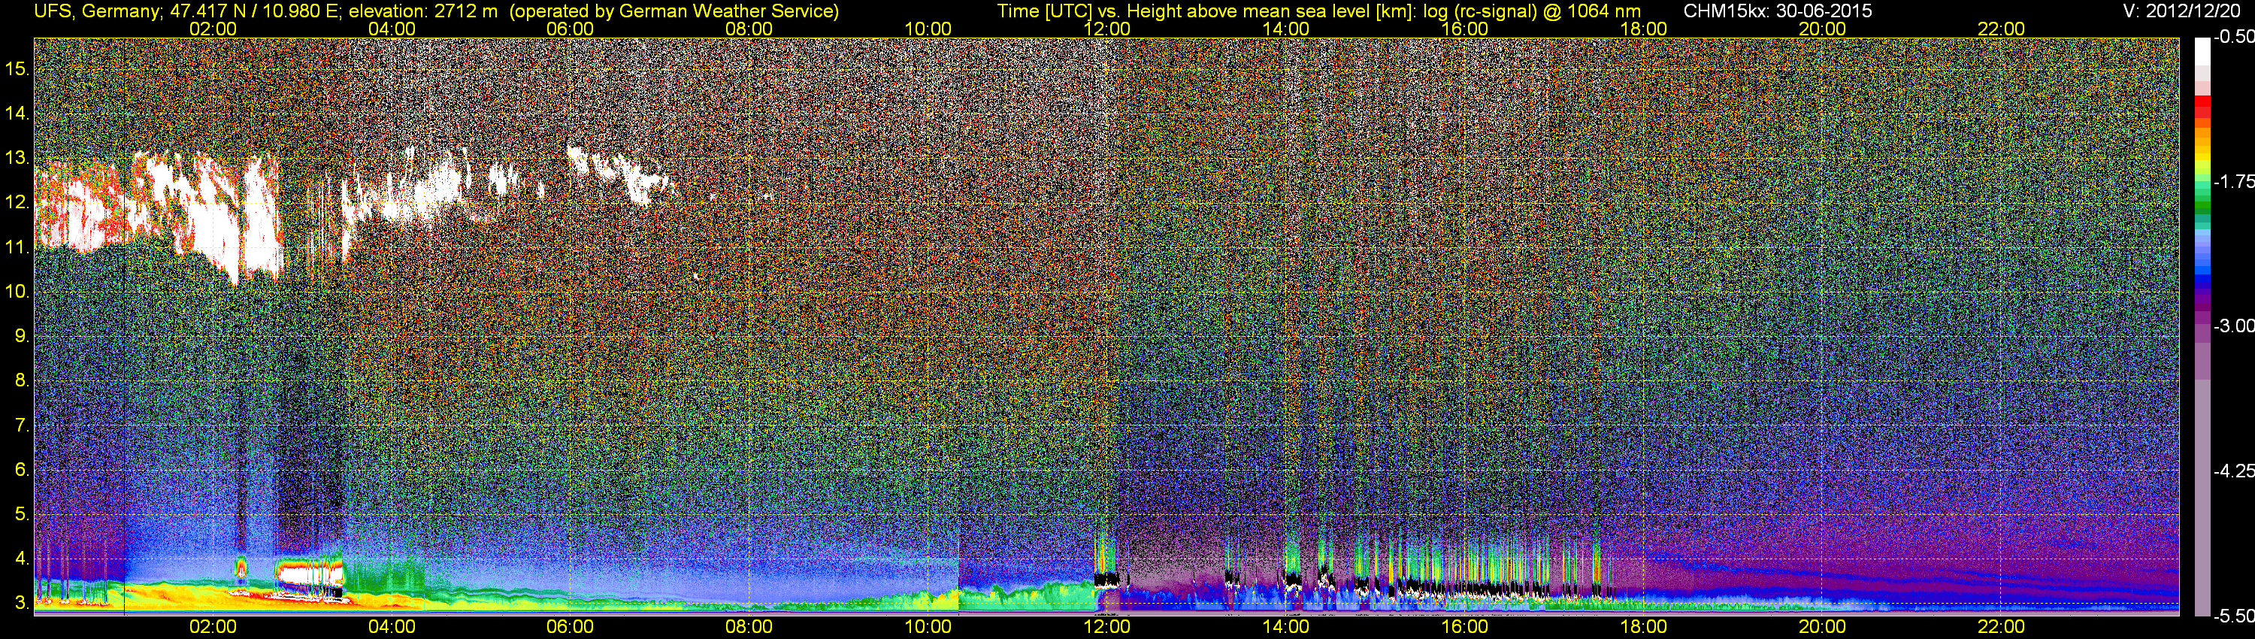Click the '04:00' label on the bottom time axis

click(392, 627)
